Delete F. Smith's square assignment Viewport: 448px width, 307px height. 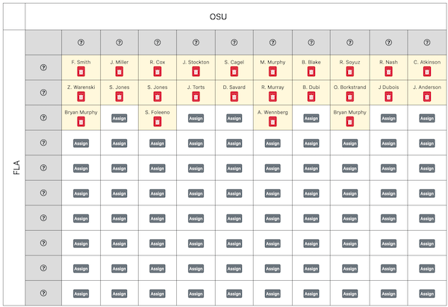coord(81,72)
